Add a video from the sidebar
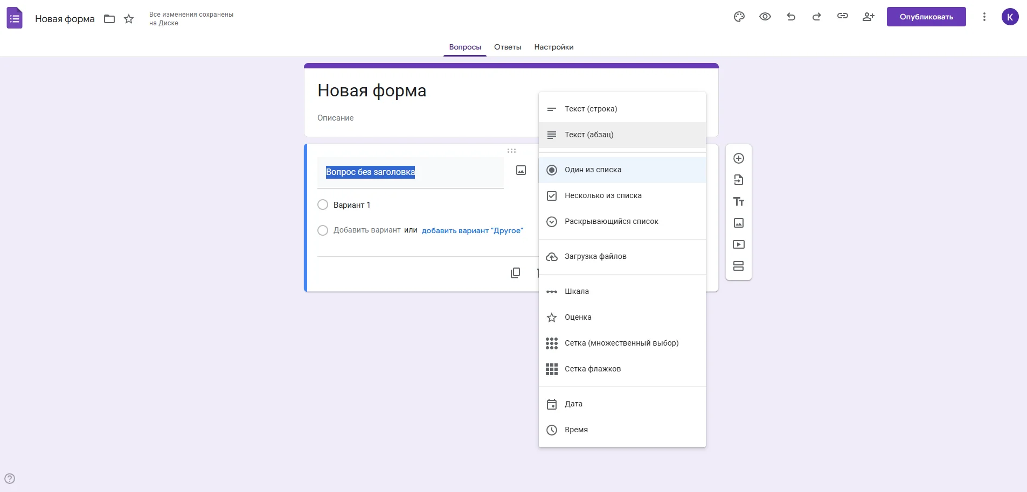Viewport: 1027px width, 492px height. click(x=739, y=244)
